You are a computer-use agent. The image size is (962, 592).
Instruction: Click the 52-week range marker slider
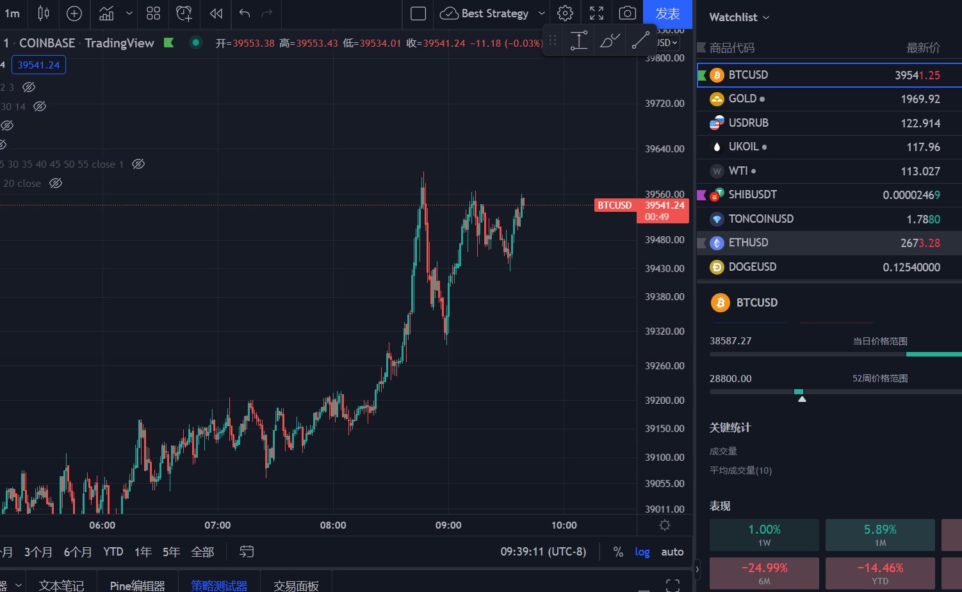click(801, 399)
